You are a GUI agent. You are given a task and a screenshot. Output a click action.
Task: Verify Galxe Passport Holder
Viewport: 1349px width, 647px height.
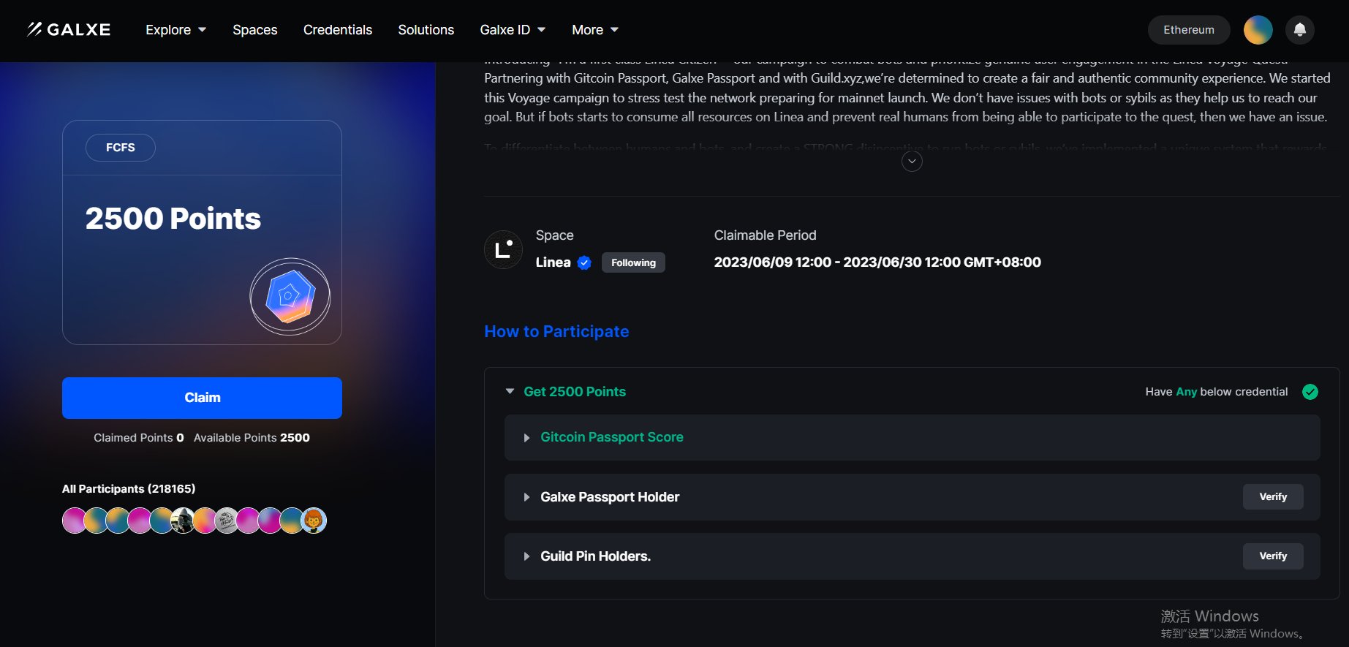[1273, 496]
